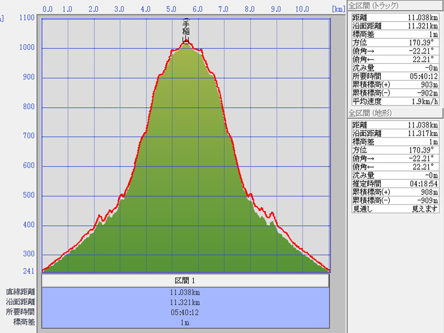The image size is (444, 333).
Task: Select the 沿面距離 11.321km row below the graph
Action: (185, 302)
